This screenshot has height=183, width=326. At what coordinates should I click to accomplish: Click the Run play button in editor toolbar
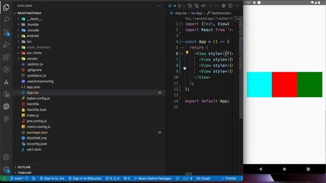tap(180, 6)
